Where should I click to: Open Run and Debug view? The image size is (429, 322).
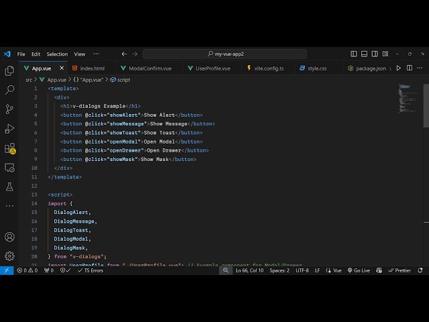tap(9, 129)
